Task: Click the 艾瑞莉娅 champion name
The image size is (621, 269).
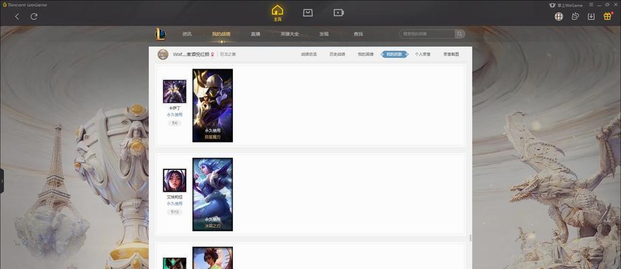Action: point(175,197)
